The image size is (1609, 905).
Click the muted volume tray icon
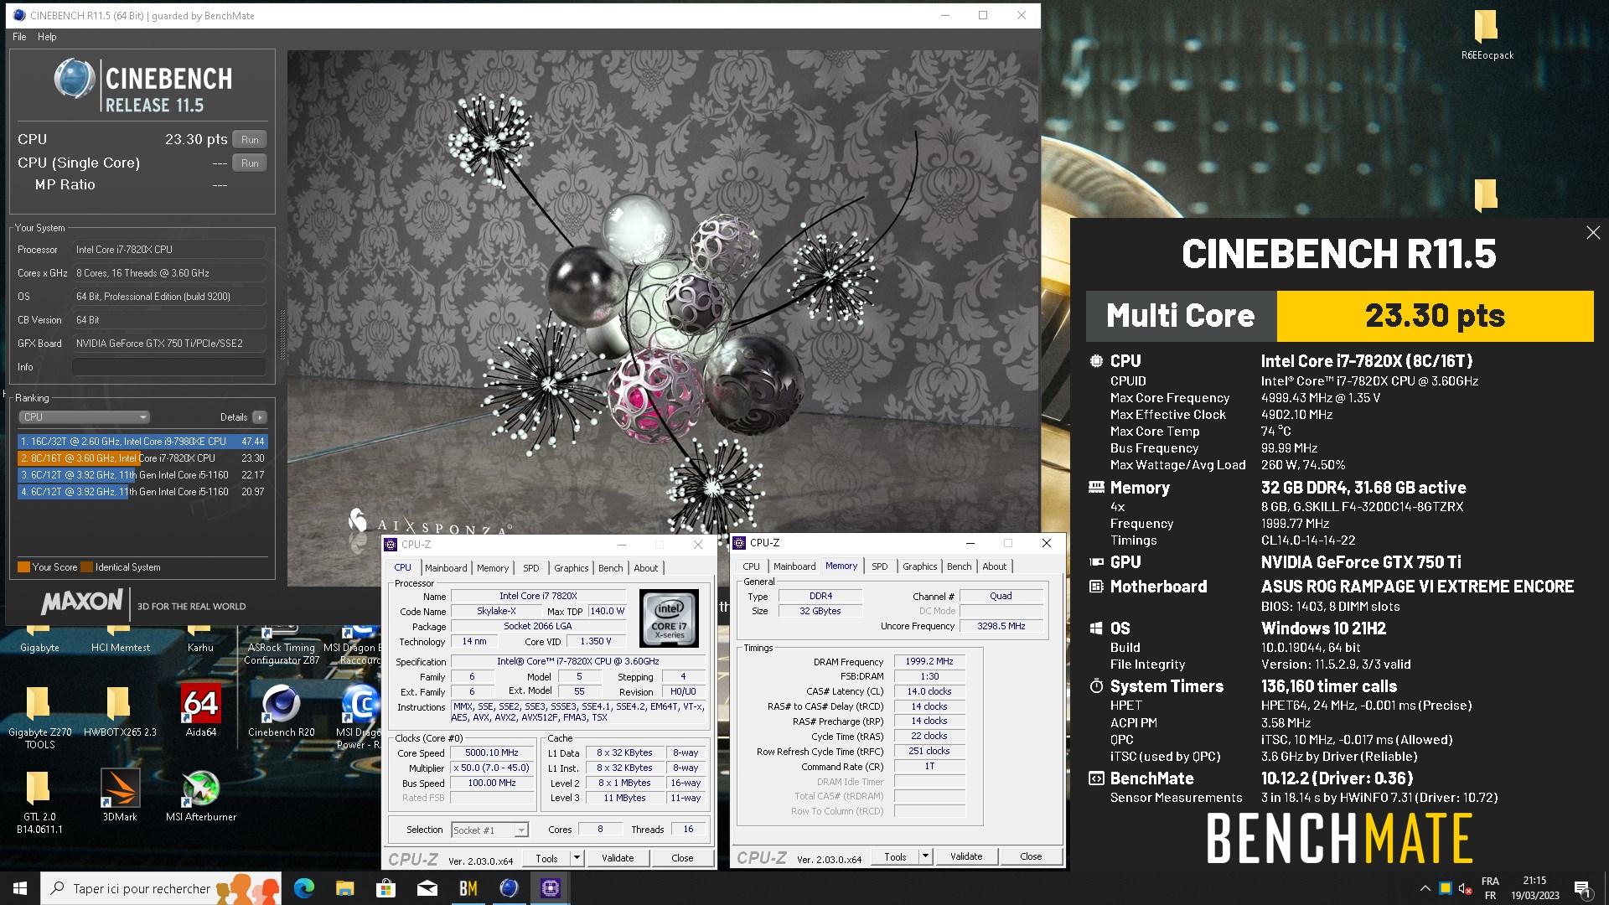[1465, 888]
